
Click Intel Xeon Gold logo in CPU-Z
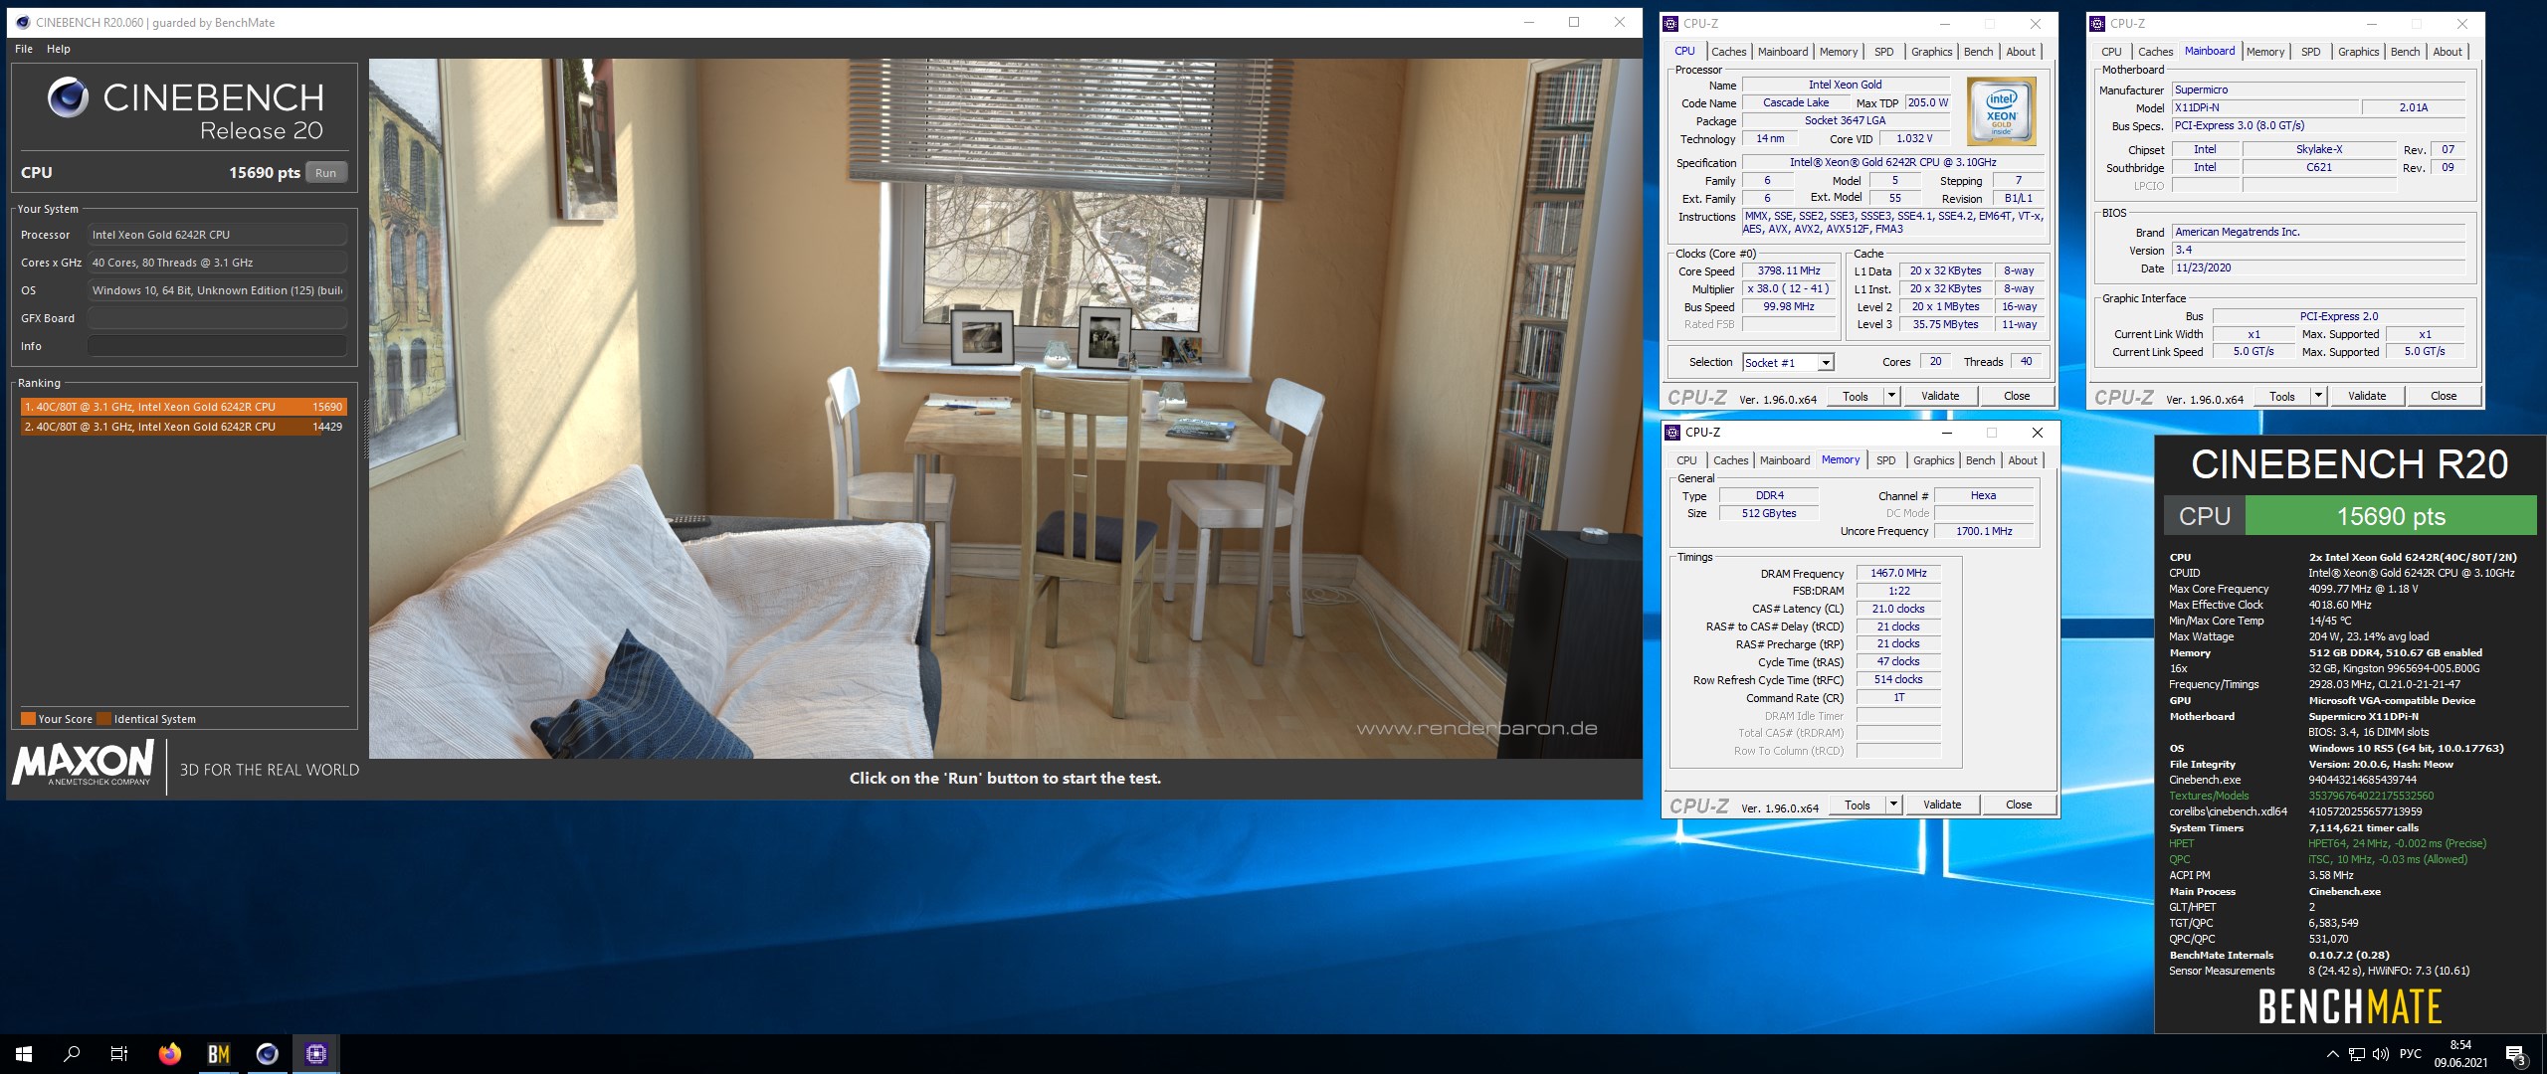(2001, 111)
